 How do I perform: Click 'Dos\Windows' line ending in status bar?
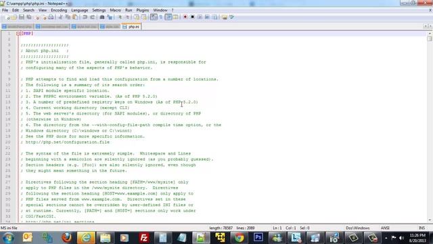[x=358, y=228]
